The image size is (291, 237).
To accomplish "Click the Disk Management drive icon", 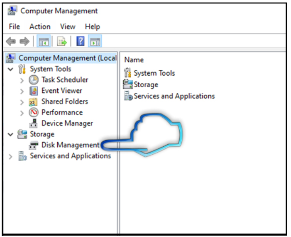I will 34,146.
